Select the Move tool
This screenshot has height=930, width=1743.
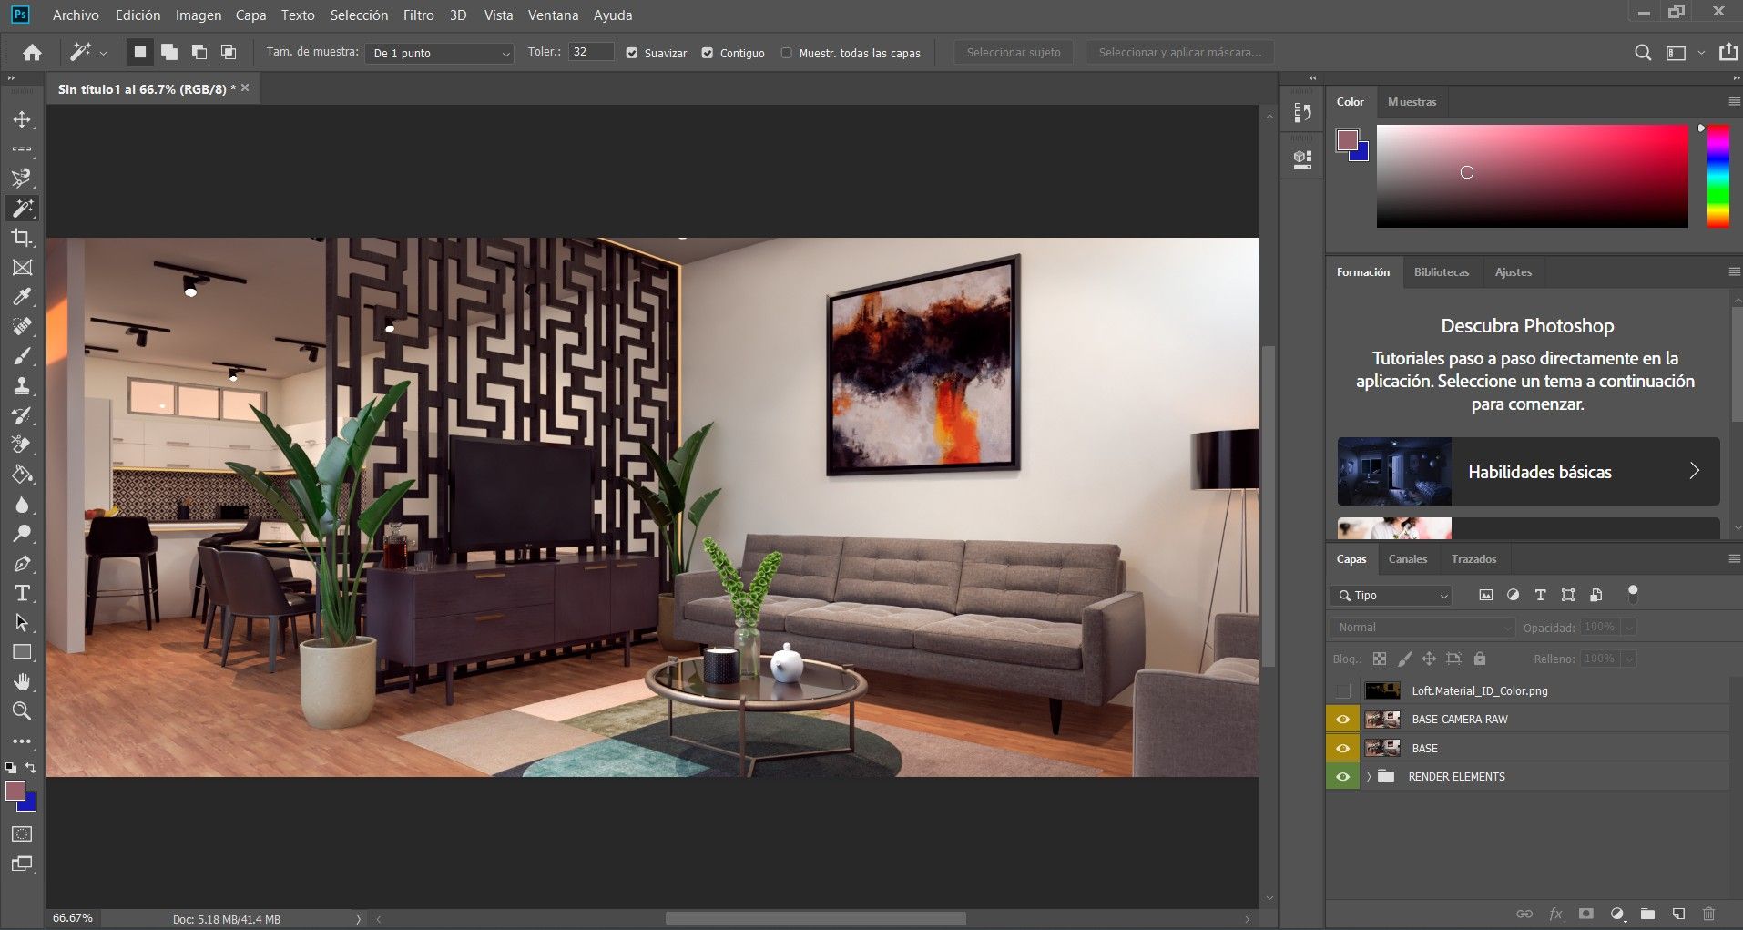(x=22, y=119)
